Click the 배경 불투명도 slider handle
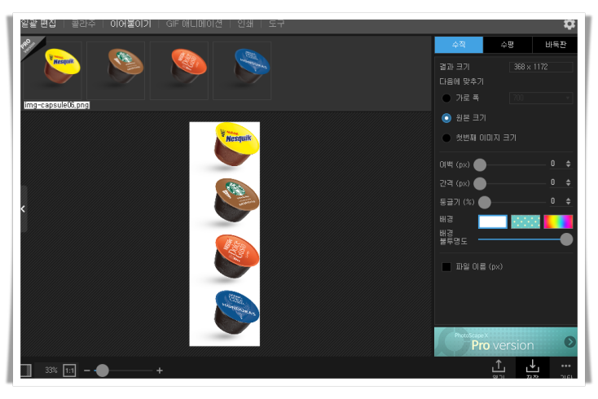This screenshot has height=399, width=598. 566,239
